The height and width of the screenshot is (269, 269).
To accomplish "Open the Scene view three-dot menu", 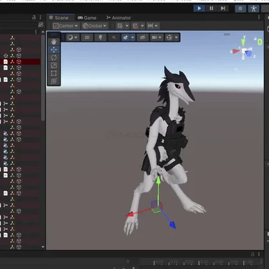I will tap(259, 17).
